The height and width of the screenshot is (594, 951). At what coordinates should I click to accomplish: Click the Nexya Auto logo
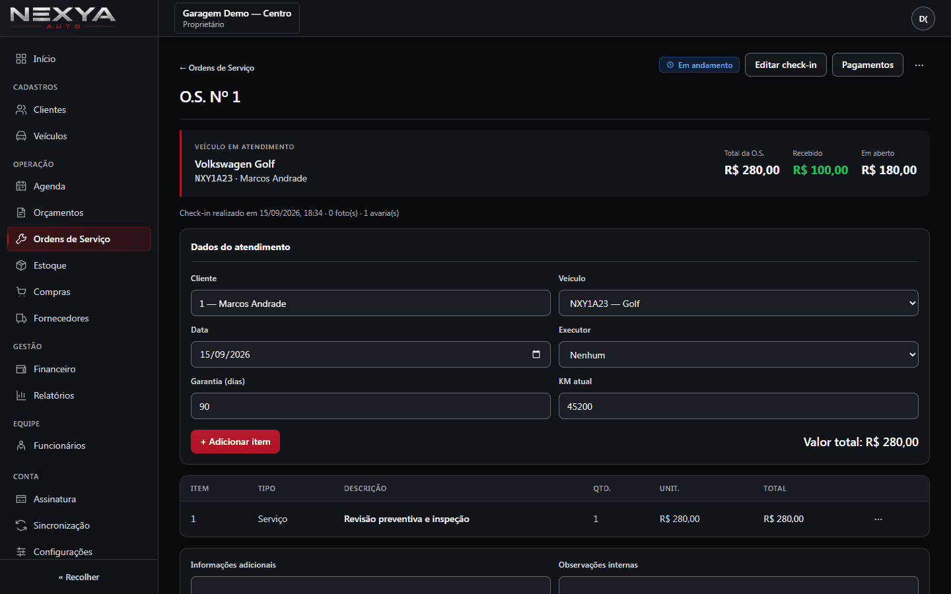coord(63,17)
